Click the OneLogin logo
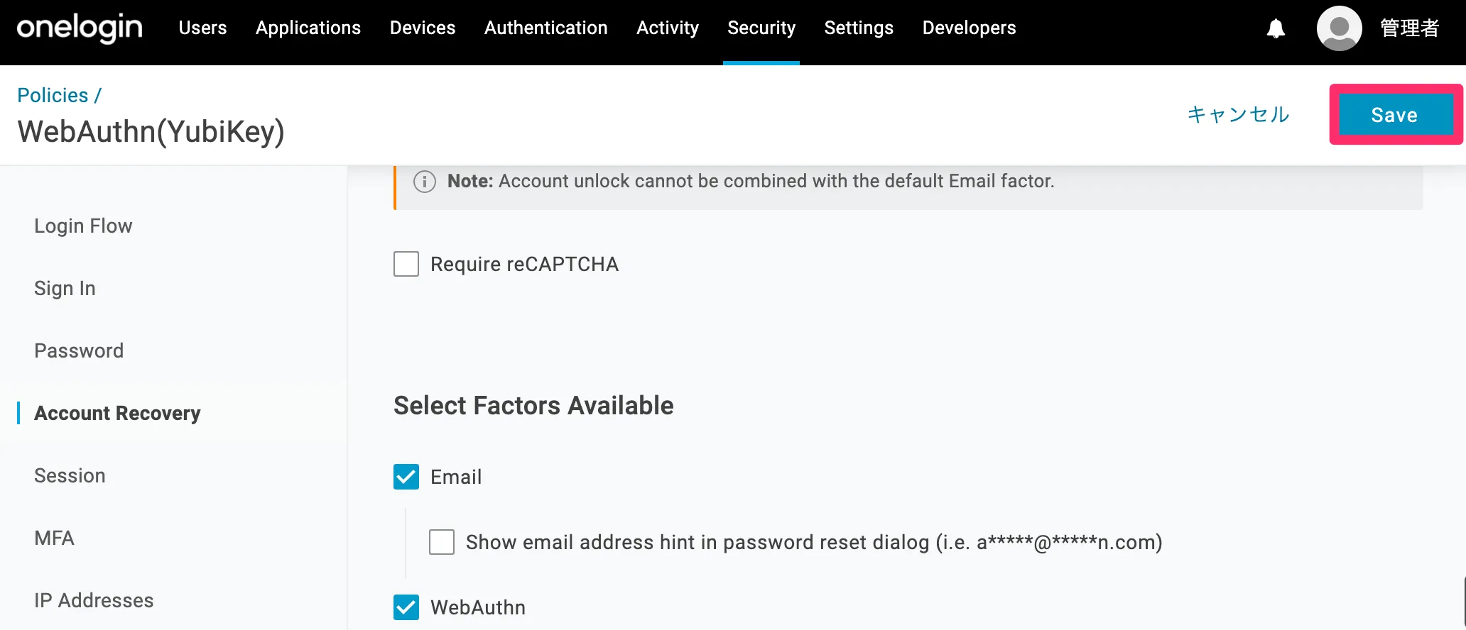 [80, 28]
